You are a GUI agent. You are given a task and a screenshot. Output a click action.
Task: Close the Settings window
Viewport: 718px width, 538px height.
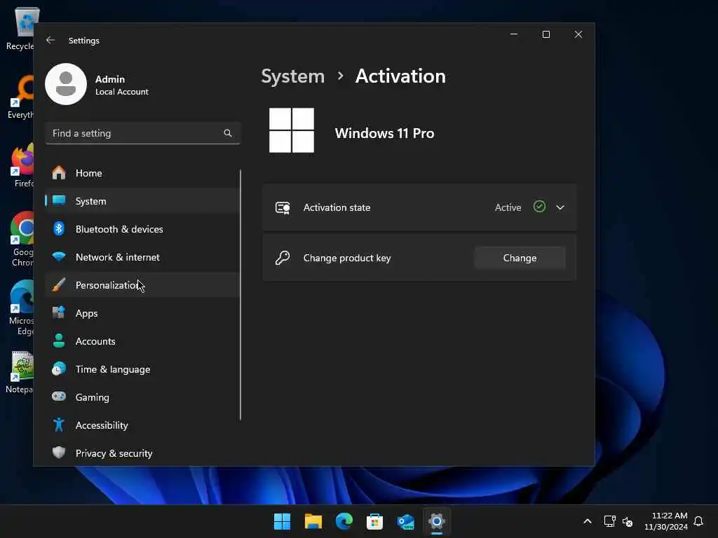coord(578,34)
